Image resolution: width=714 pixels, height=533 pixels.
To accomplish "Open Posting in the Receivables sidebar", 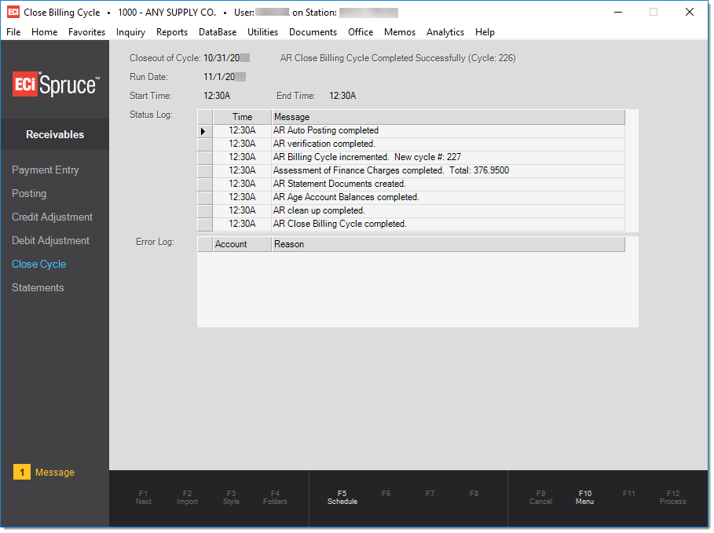I will point(29,193).
